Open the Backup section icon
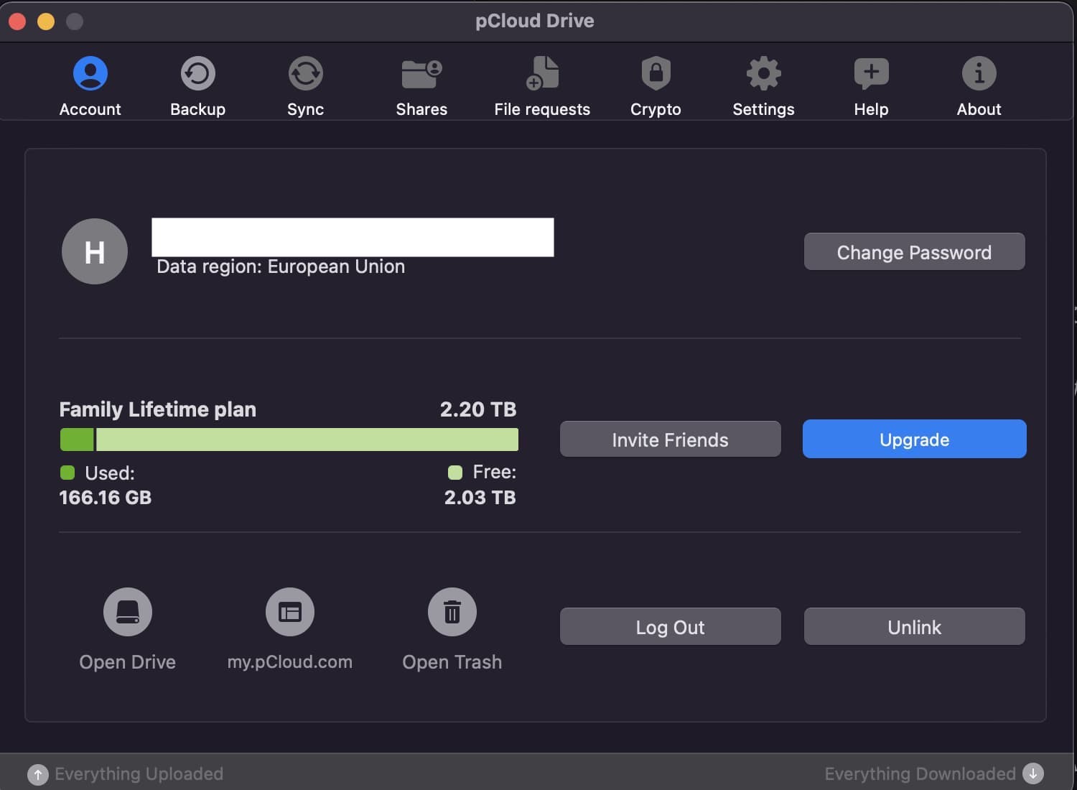 point(198,73)
